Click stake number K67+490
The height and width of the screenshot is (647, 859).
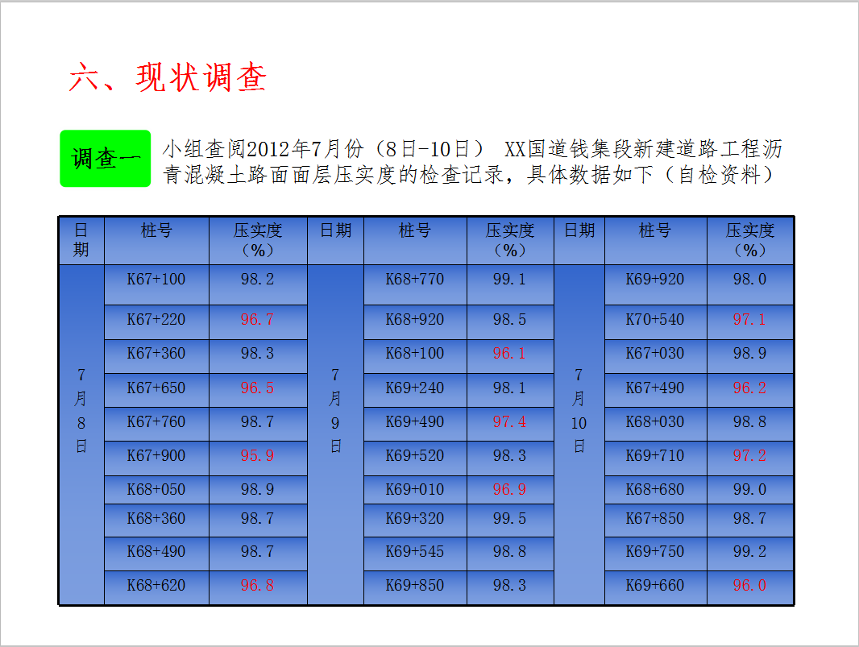655,388
